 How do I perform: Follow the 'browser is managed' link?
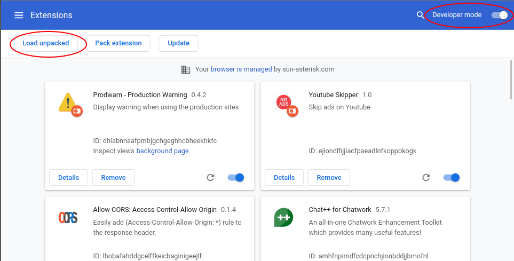[241, 69]
